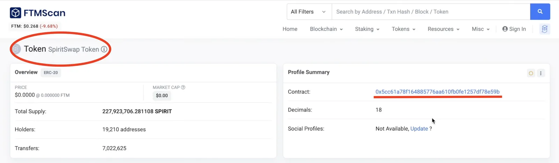Click the transfers count 7,022,625
This screenshot has height=163, width=559.
click(114, 148)
